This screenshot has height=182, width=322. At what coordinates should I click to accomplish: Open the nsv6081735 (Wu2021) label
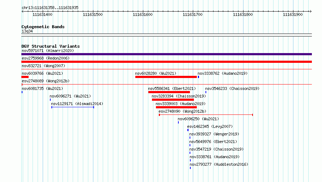[x=42, y=88]
